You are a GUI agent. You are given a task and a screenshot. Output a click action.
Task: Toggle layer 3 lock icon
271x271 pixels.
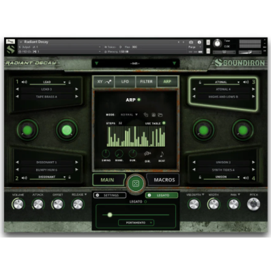pos(200,82)
